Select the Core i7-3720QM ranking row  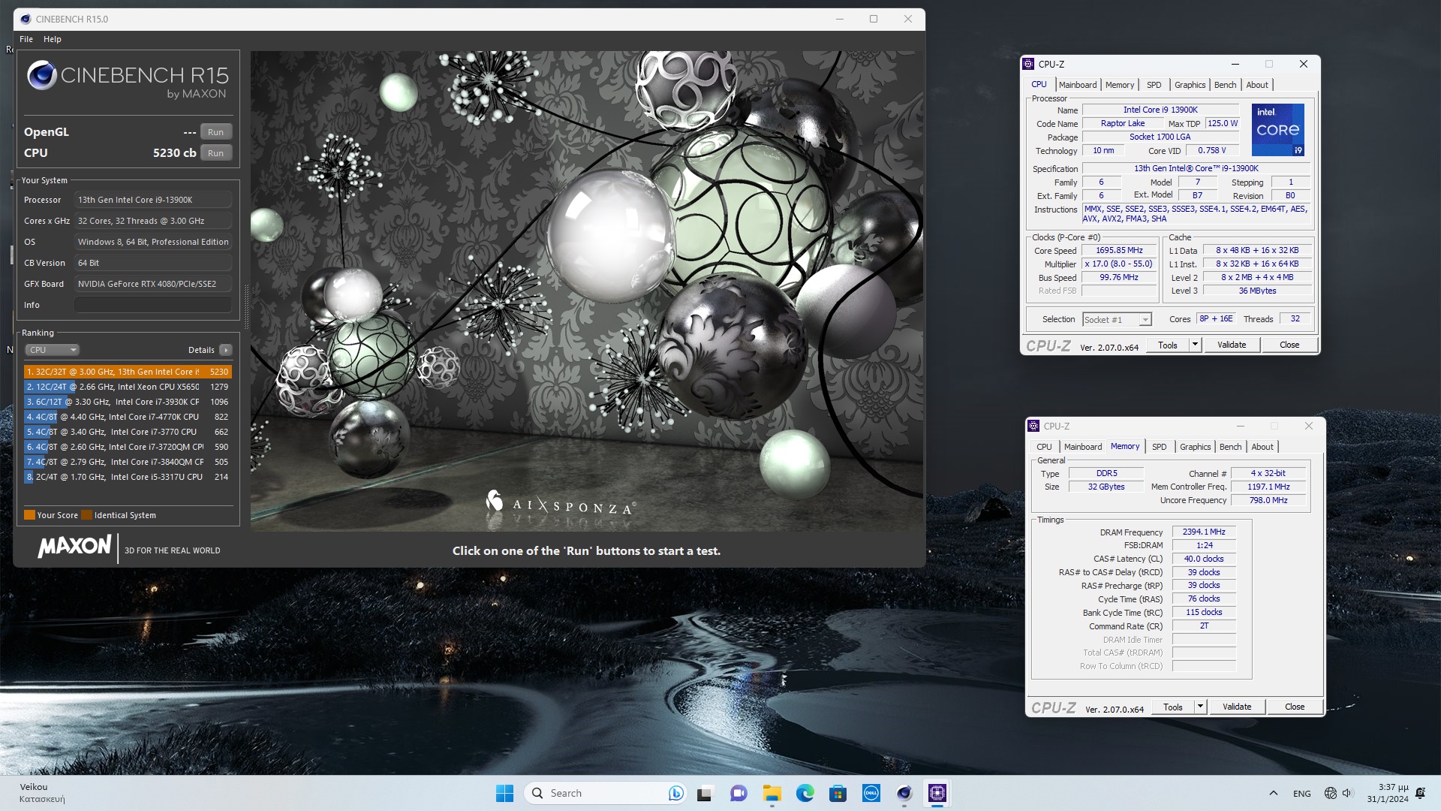click(128, 447)
